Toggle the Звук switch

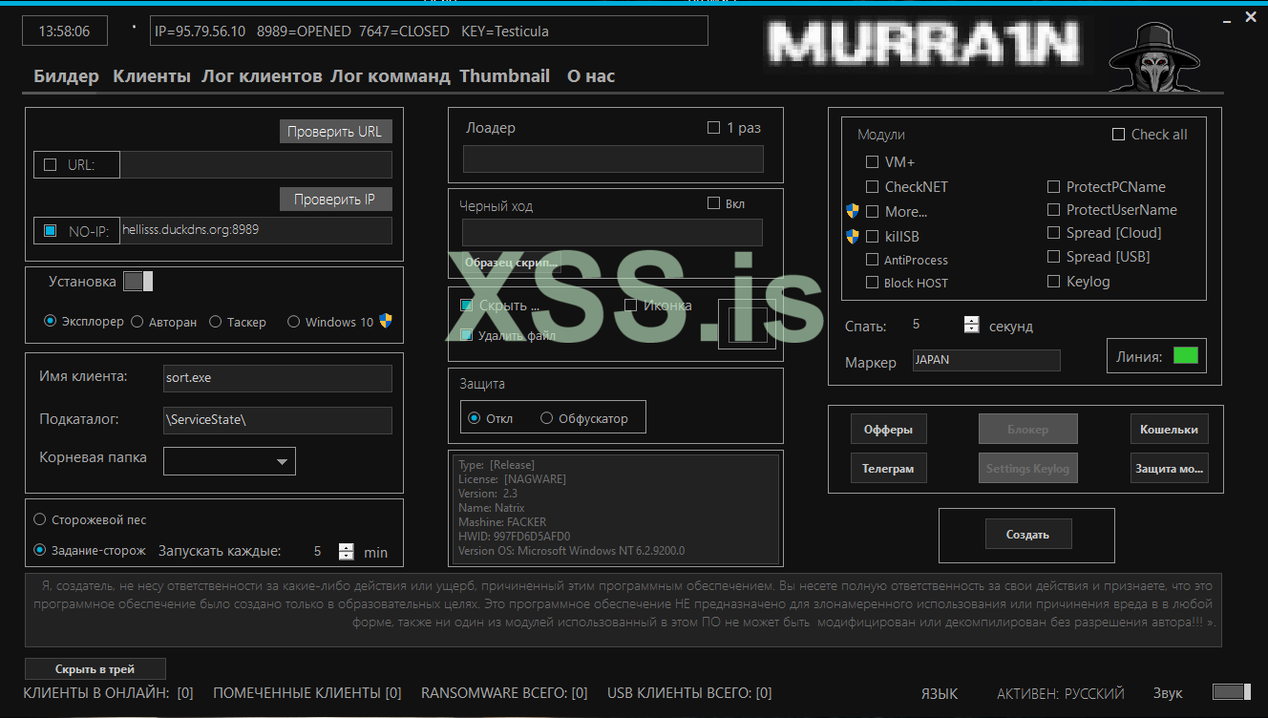[1232, 692]
